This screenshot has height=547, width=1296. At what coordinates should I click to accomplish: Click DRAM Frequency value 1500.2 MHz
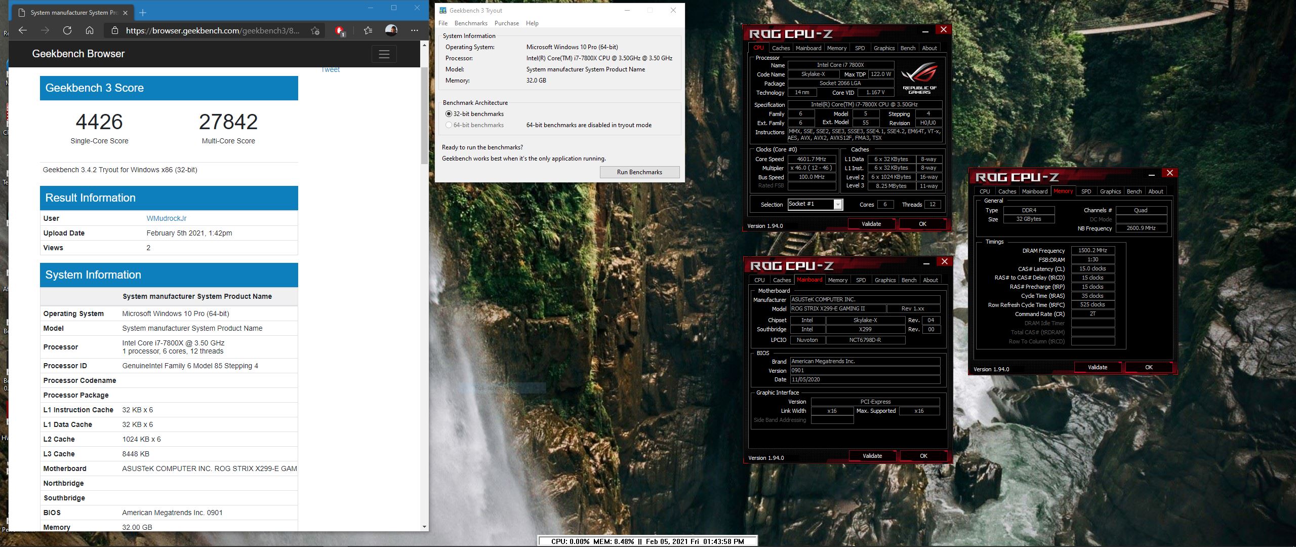click(1092, 250)
